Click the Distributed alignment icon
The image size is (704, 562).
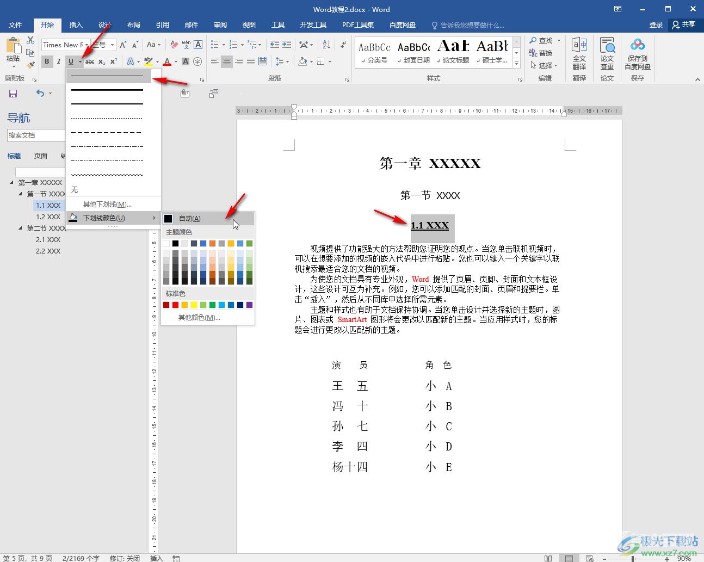(x=263, y=61)
